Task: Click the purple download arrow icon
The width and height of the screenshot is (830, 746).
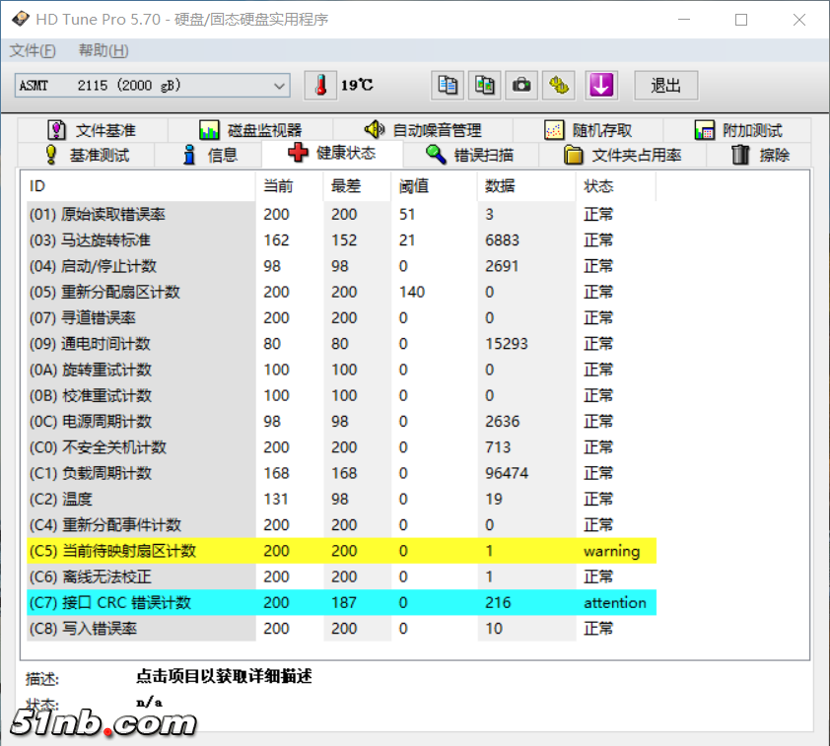Action: pyautogui.click(x=601, y=86)
